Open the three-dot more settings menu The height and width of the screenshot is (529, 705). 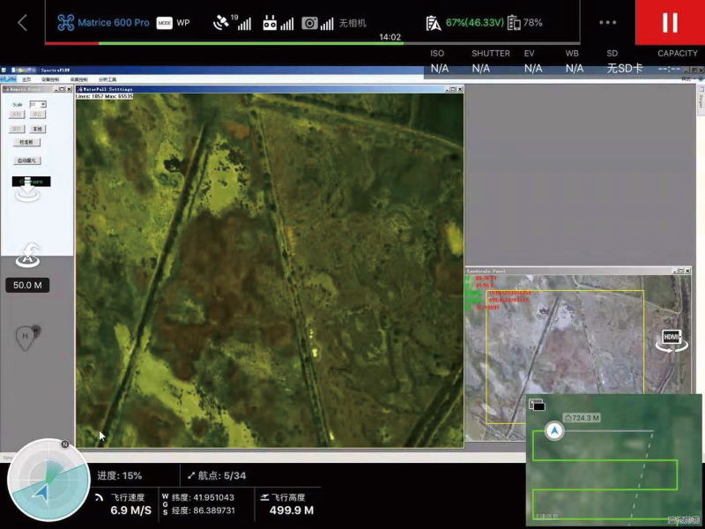[x=607, y=23]
